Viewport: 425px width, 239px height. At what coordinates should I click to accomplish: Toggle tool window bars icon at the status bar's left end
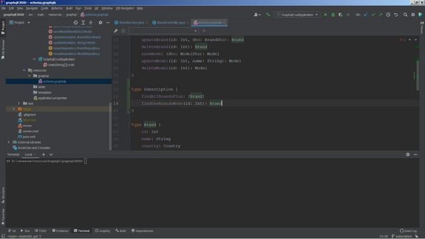point(3,236)
